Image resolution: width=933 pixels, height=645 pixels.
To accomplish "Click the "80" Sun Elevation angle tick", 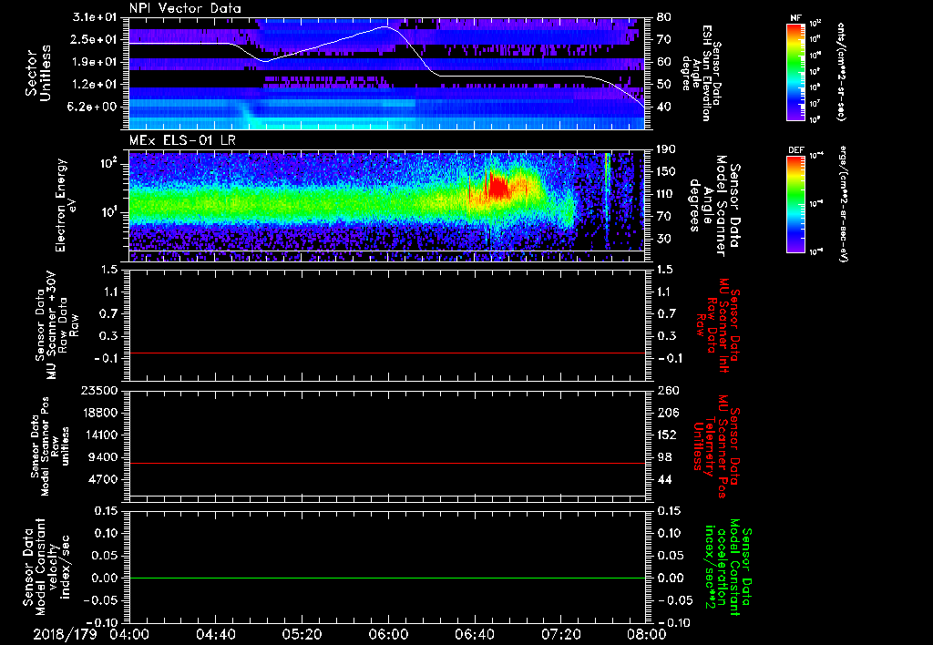I will 664,17.
